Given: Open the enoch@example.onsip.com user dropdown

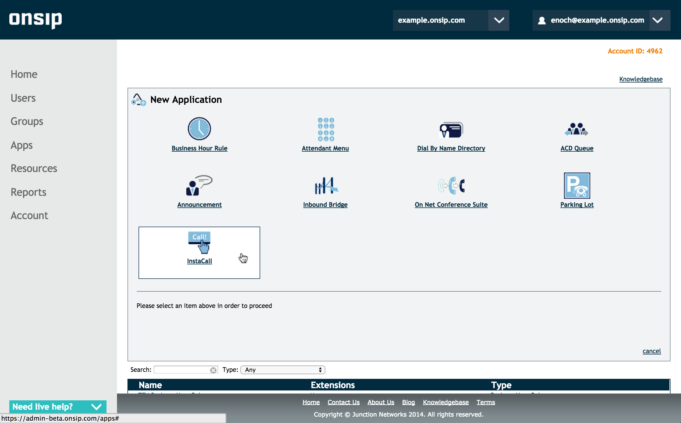Looking at the screenshot, I should 658,20.
